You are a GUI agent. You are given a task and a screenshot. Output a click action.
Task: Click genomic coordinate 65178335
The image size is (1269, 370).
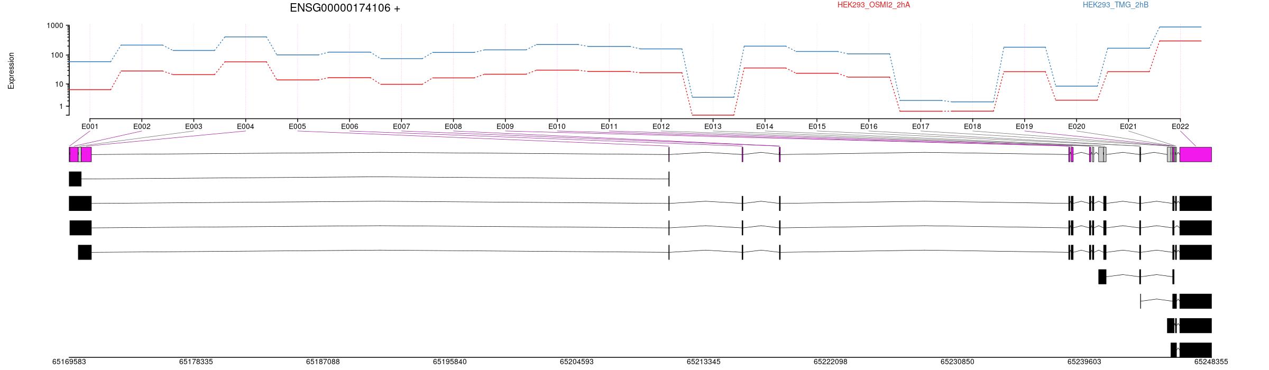[196, 362]
